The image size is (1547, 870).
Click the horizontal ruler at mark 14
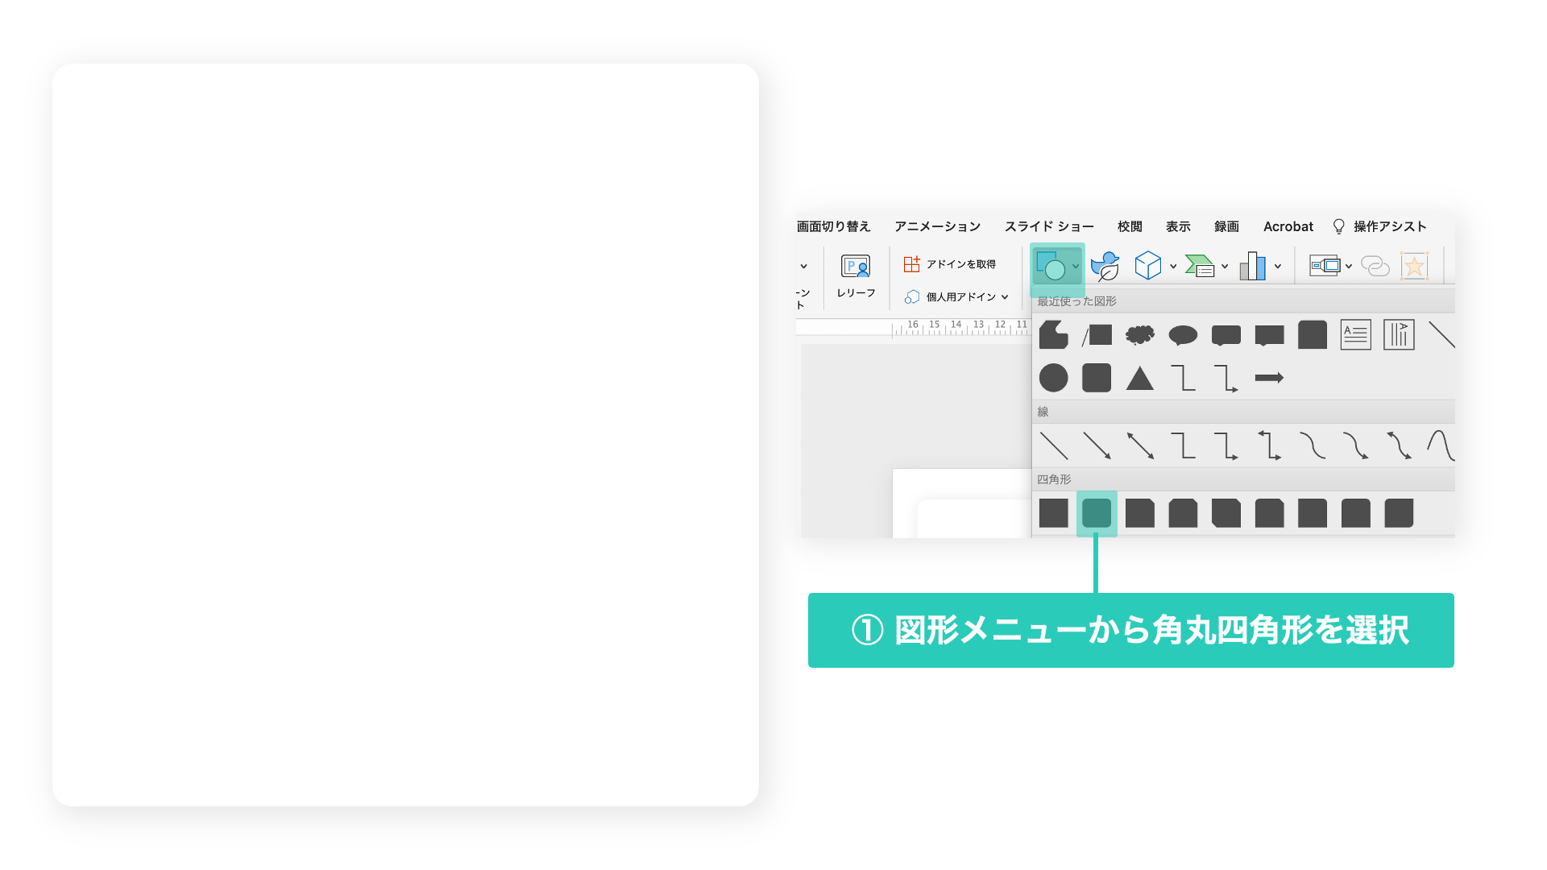(956, 325)
